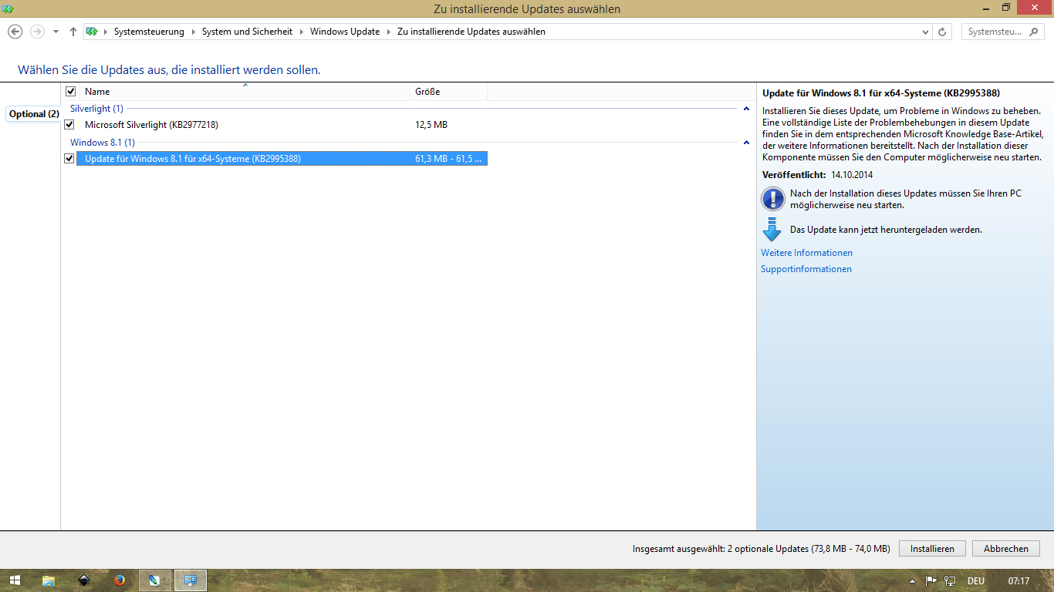Sort by the Name column header
The width and height of the screenshot is (1054, 592).
(245, 92)
